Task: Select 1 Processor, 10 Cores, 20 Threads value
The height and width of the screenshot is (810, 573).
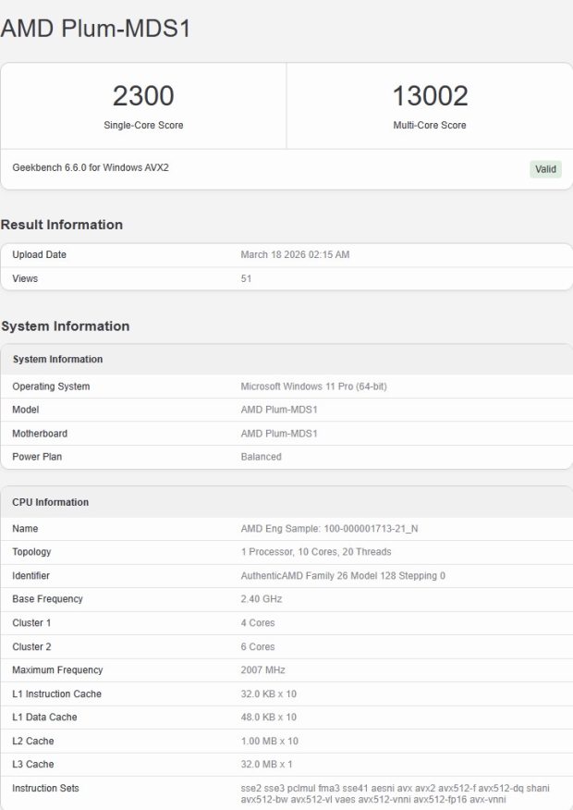Action: [316, 552]
